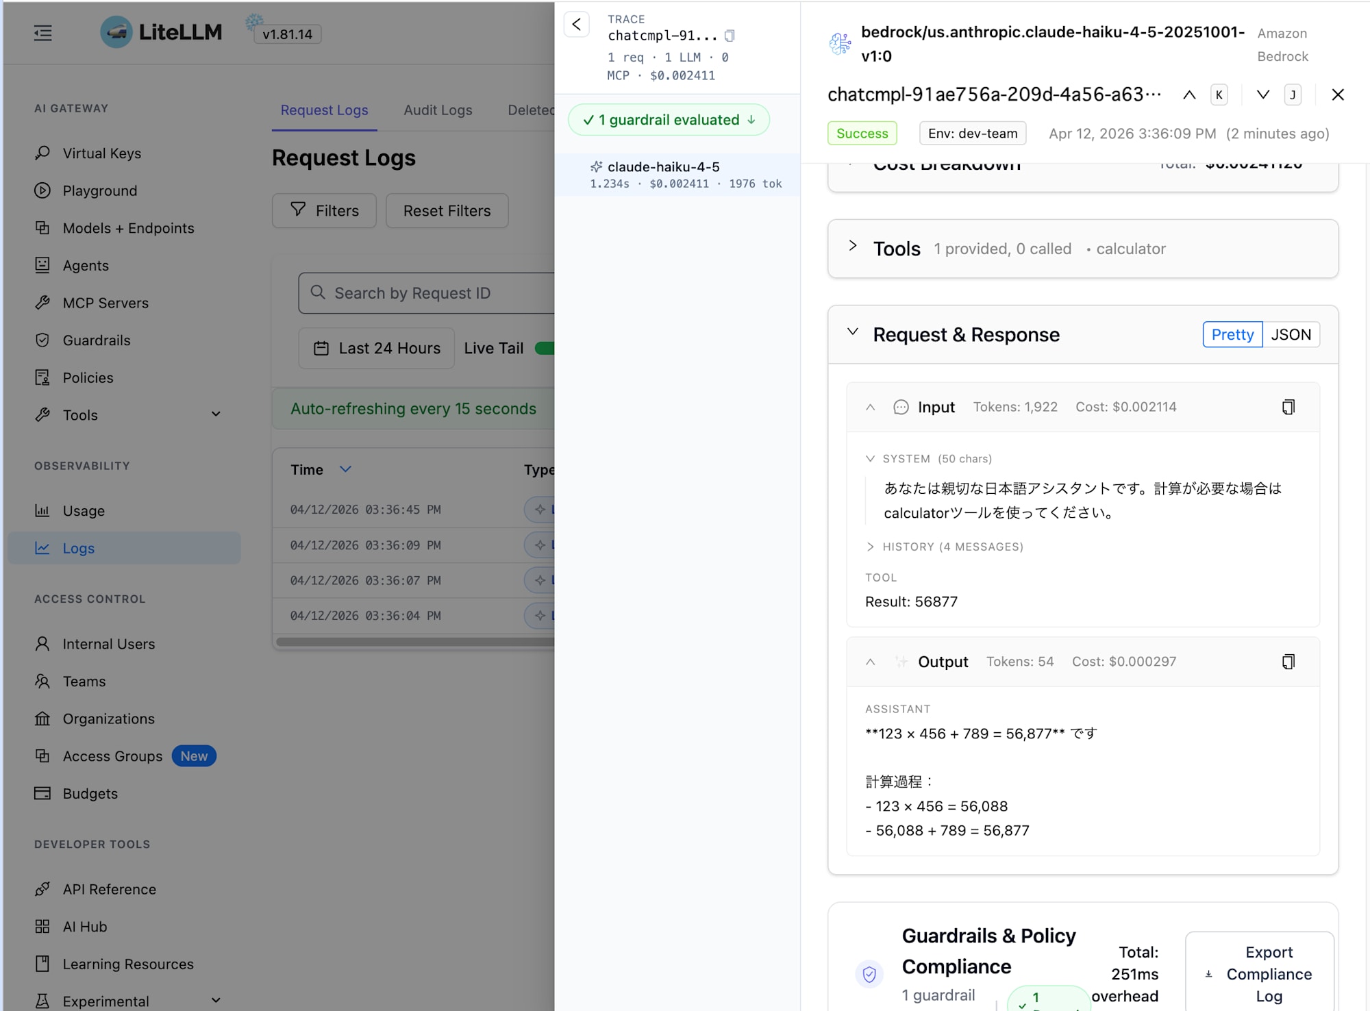Screen dimensions: 1370x1011
Task: Select Pretty response view
Action: pyautogui.click(x=1232, y=335)
